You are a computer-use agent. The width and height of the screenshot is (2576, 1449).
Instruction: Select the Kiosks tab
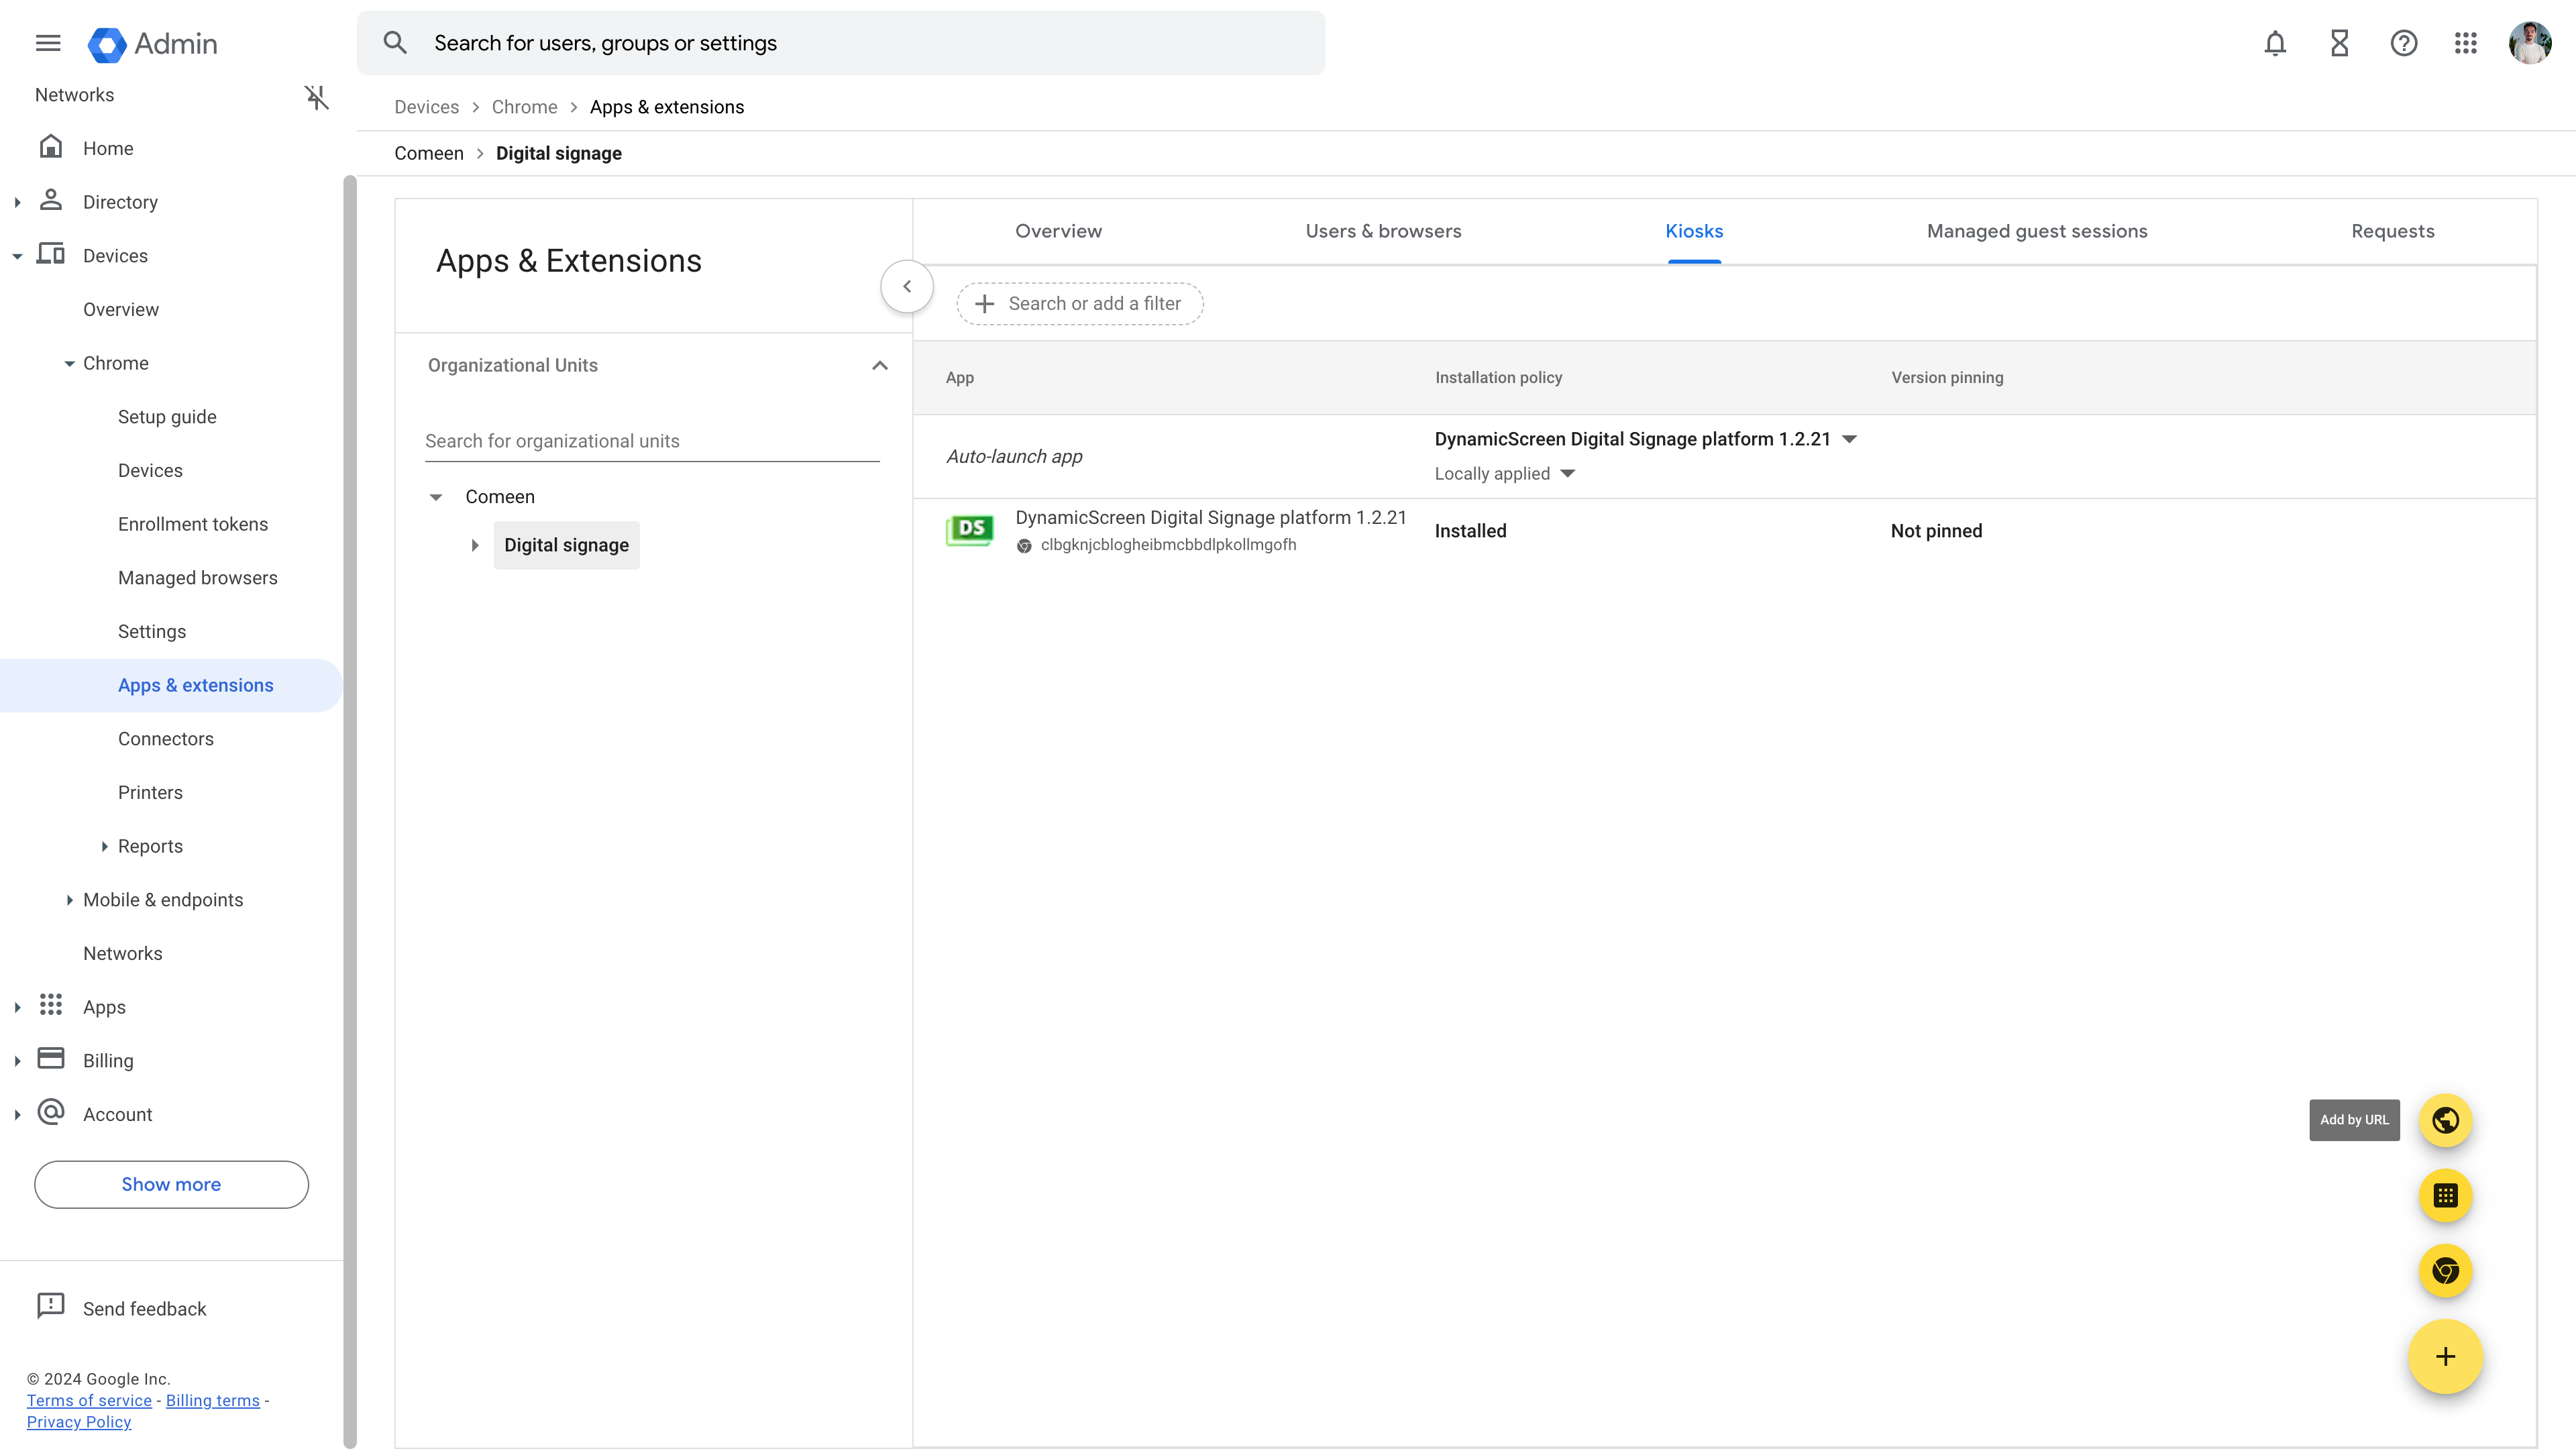click(1694, 231)
